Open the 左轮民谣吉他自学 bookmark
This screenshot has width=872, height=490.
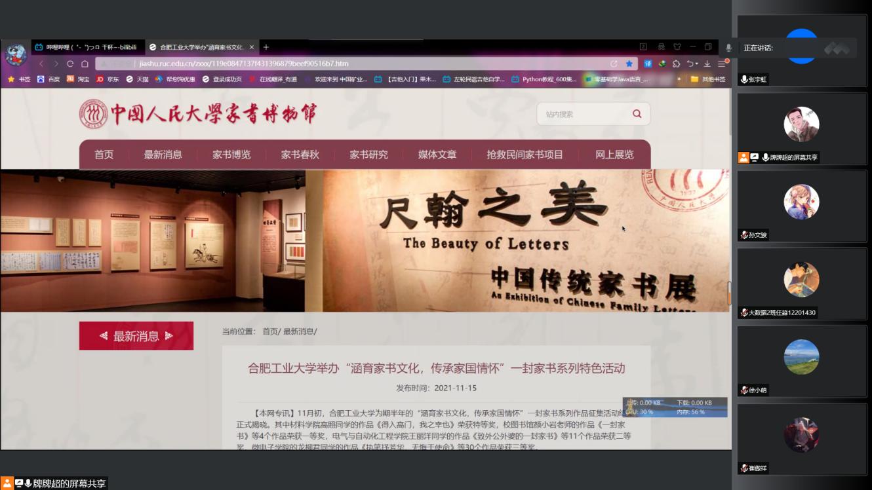point(474,79)
